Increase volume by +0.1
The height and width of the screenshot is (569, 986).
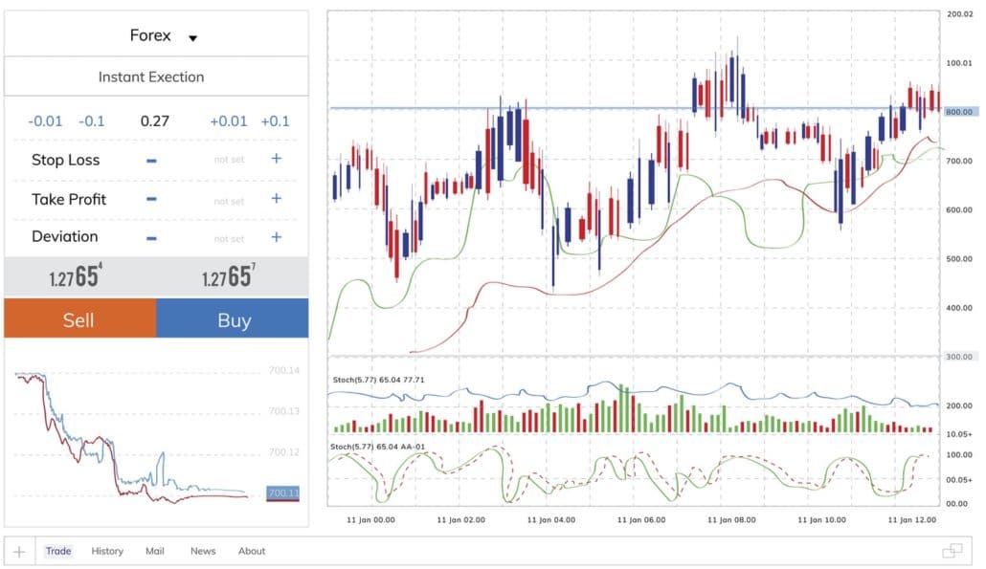276,121
